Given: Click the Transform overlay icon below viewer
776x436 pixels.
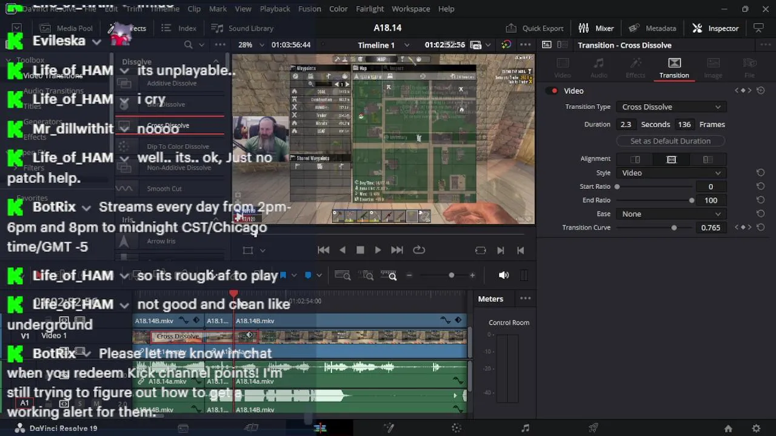Looking at the screenshot, I should pos(247,250).
